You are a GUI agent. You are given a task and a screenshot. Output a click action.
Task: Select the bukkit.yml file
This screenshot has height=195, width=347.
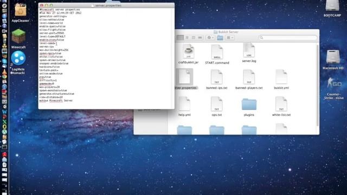click(x=281, y=80)
